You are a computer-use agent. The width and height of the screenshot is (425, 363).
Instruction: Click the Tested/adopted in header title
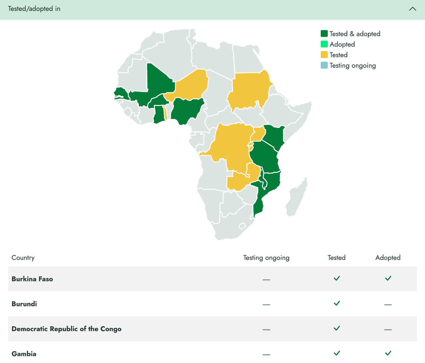[x=34, y=9]
